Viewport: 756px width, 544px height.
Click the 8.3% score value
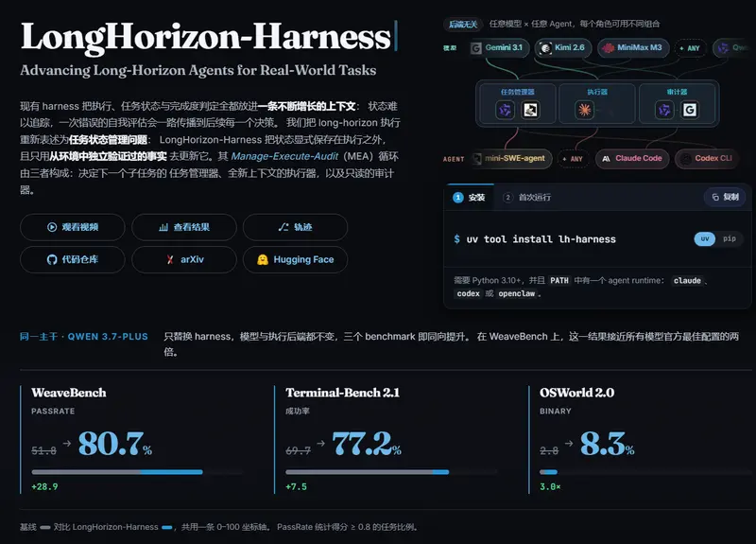[x=608, y=444]
